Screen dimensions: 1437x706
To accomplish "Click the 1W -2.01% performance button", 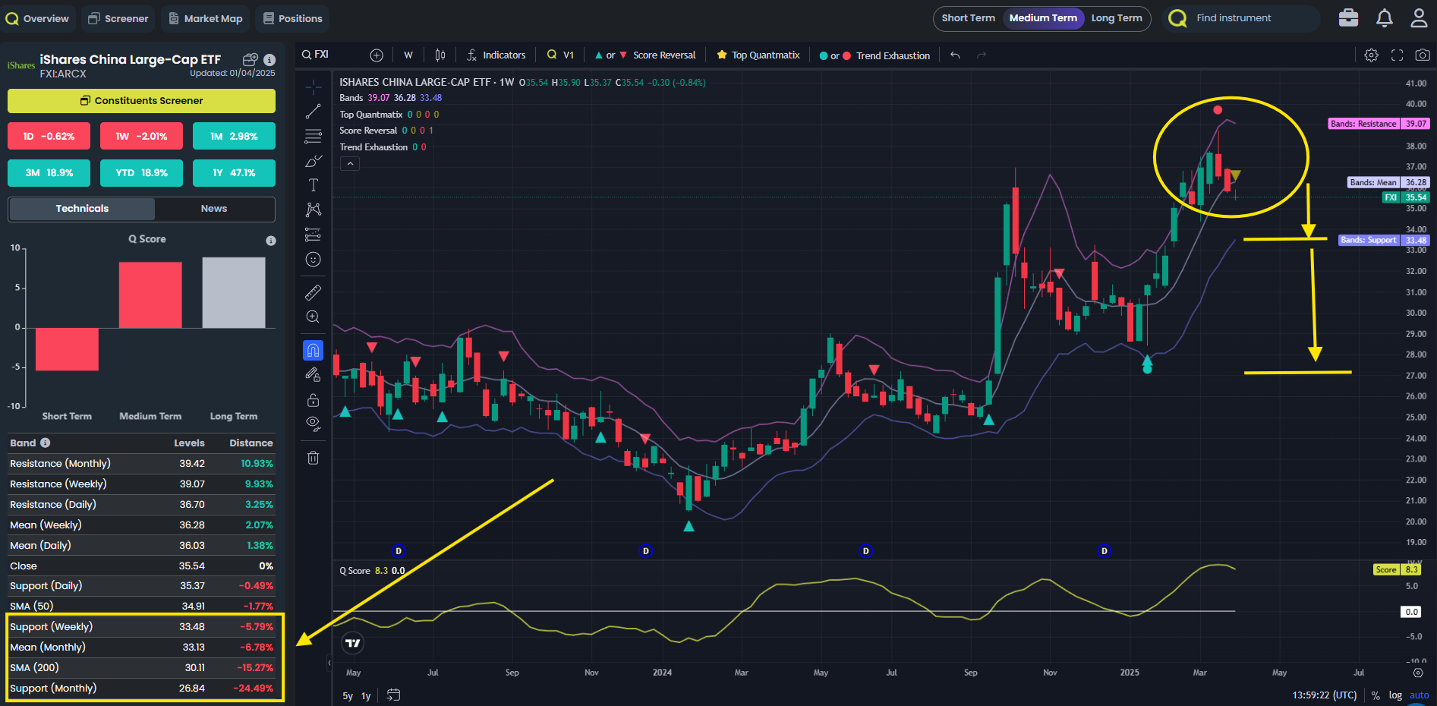I will [141, 137].
